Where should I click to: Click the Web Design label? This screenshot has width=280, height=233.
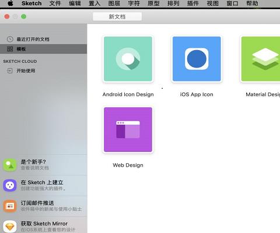(x=128, y=165)
